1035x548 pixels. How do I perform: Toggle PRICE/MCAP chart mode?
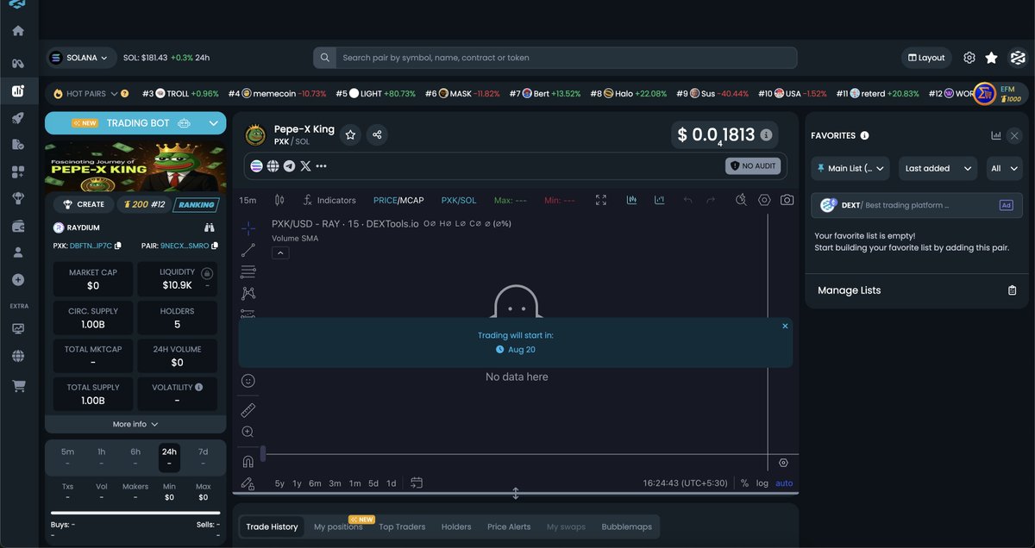coord(398,200)
